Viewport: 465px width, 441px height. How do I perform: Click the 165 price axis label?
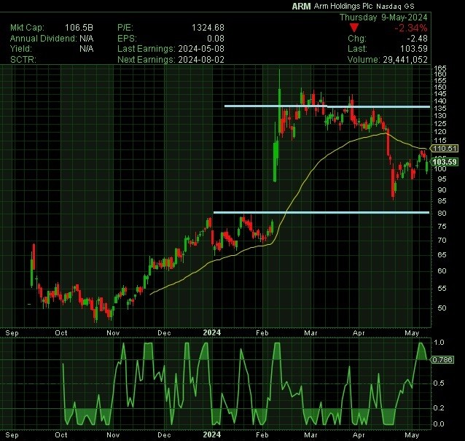[x=440, y=68]
